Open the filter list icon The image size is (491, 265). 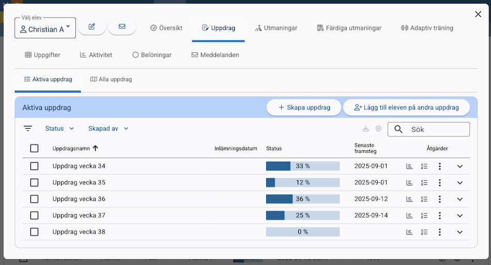[x=28, y=129]
